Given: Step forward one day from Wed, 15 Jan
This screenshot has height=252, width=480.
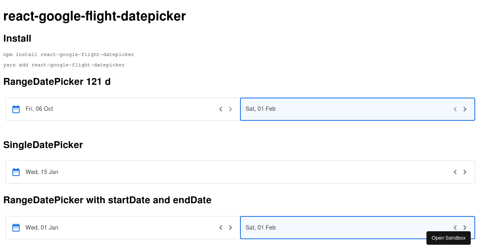Looking at the screenshot, I should pos(465,172).
